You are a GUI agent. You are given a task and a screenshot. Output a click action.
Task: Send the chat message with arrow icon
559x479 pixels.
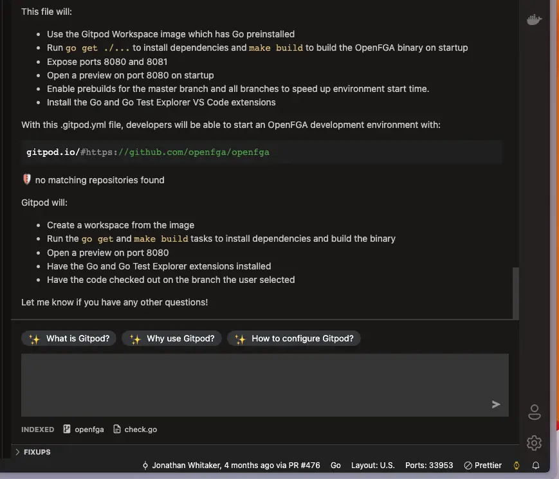496,404
